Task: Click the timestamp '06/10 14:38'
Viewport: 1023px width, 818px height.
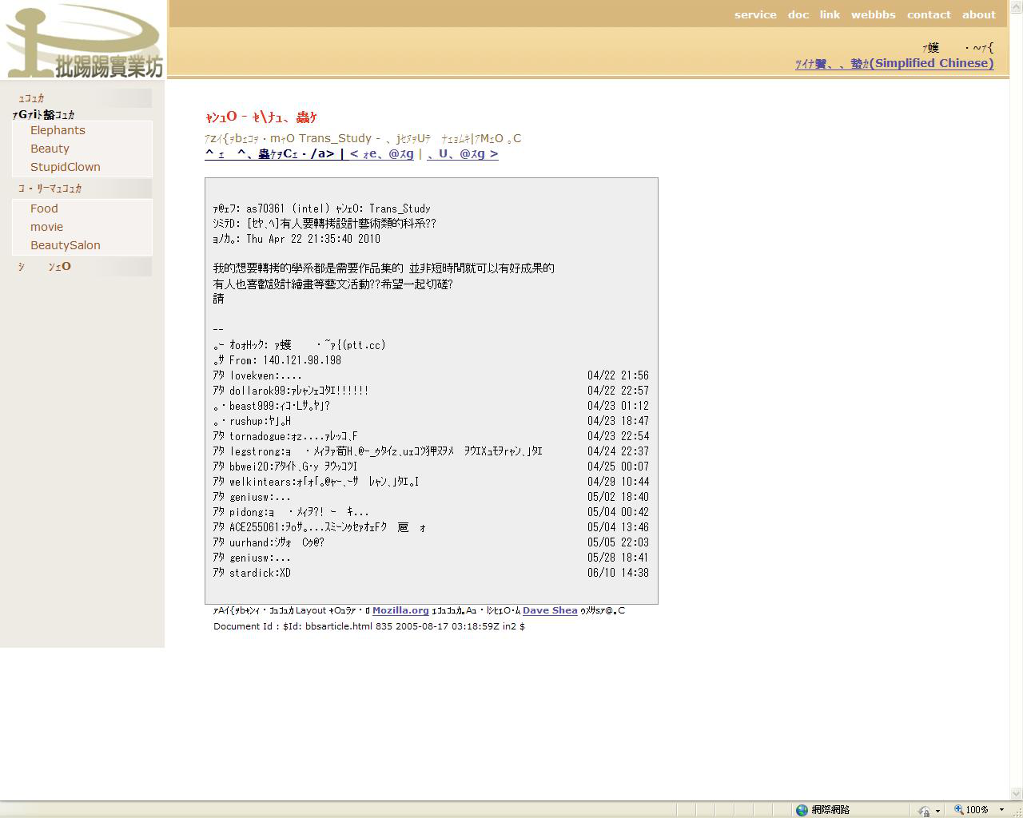Action: pos(618,573)
